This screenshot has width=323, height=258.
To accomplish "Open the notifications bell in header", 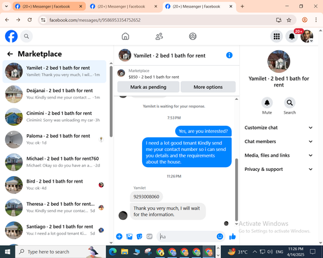I will (x=291, y=36).
